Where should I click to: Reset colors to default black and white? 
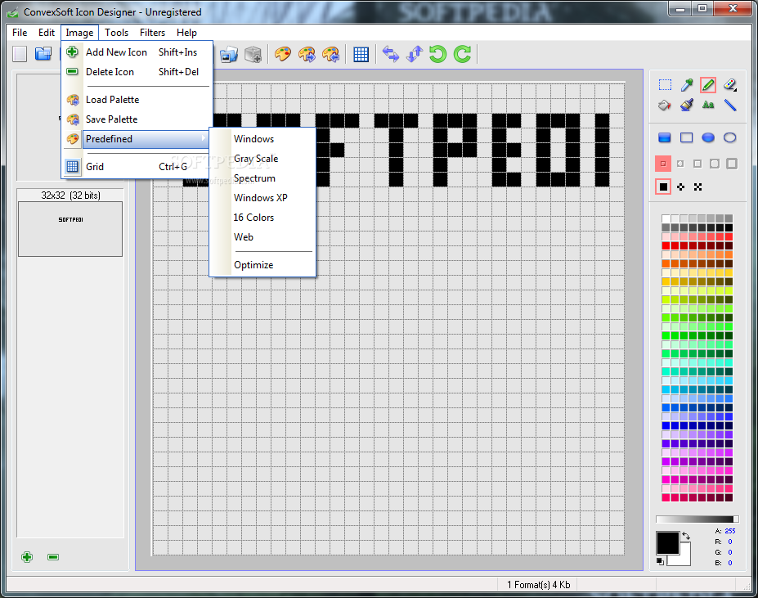coord(661,561)
